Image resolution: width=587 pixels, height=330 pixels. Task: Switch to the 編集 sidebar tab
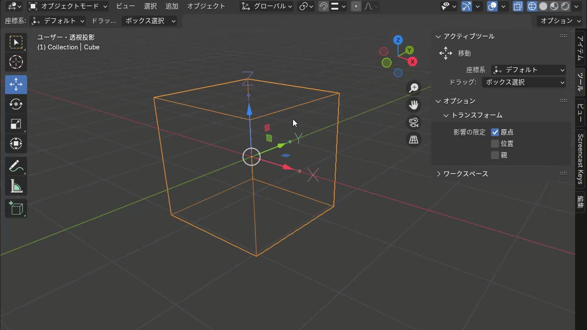[581, 202]
